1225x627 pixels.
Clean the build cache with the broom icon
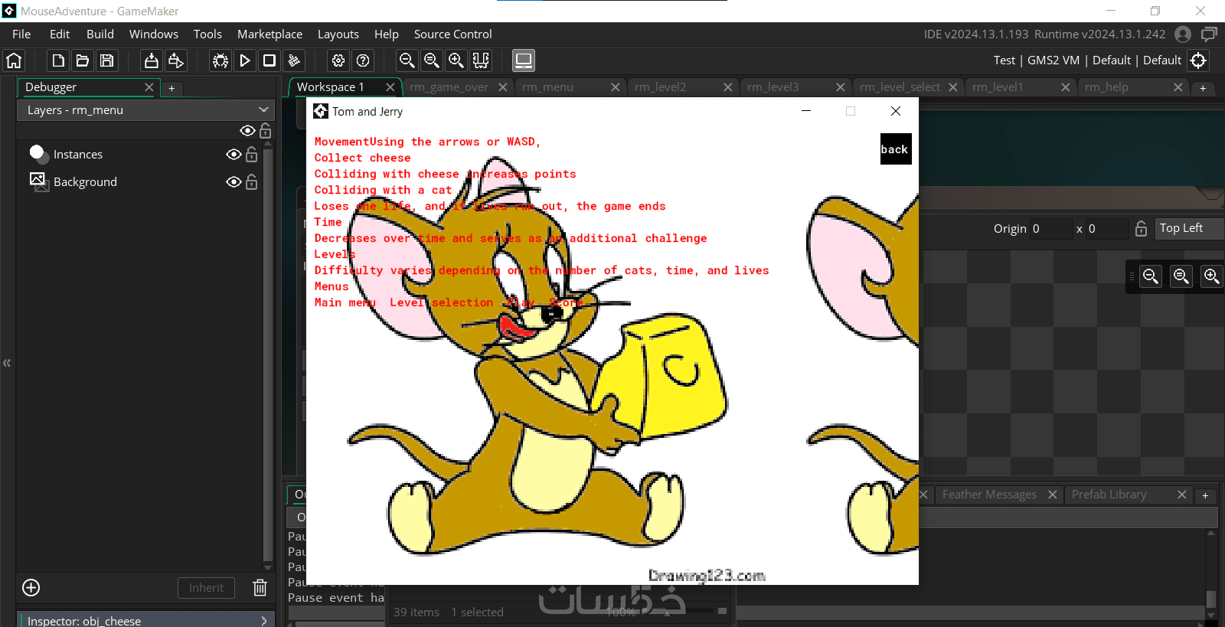pyautogui.click(x=294, y=60)
